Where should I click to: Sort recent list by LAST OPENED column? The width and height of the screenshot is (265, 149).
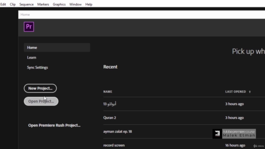pyautogui.click(x=236, y=91)
